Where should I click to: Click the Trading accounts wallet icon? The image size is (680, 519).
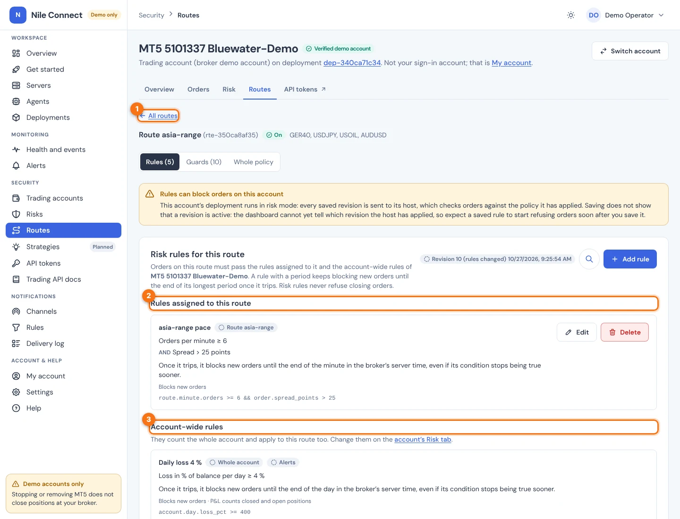[16, 198]
